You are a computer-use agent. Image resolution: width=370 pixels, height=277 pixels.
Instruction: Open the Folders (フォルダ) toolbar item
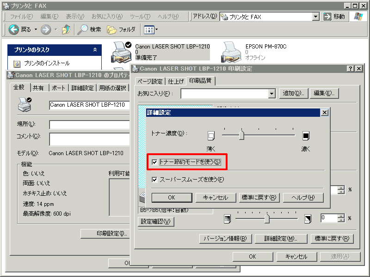121,30
